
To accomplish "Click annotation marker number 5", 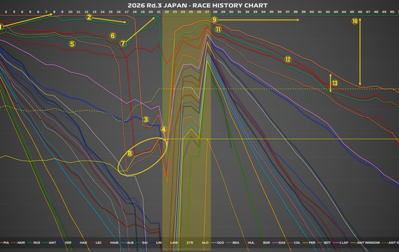I will point(72,44).
